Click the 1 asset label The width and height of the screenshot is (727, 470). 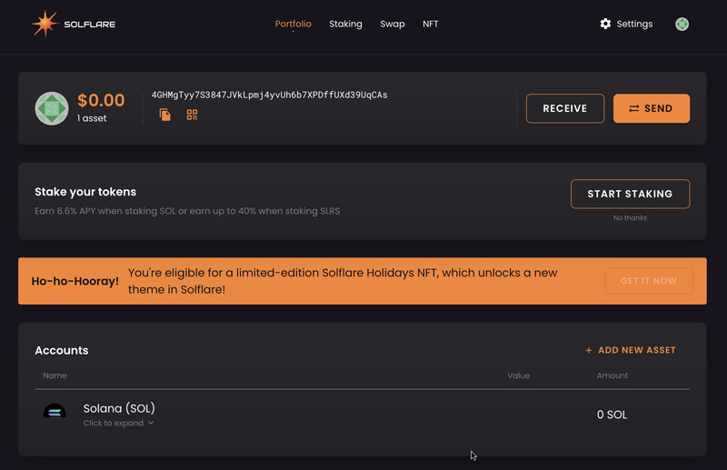(x=92, y=118)
